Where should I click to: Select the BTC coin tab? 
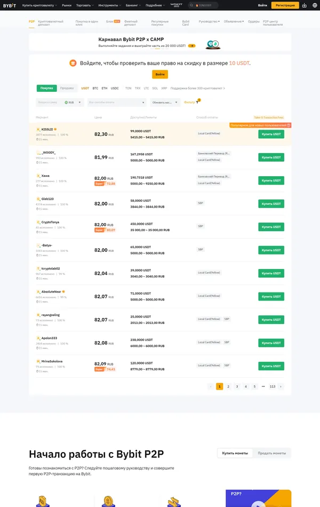95,88
